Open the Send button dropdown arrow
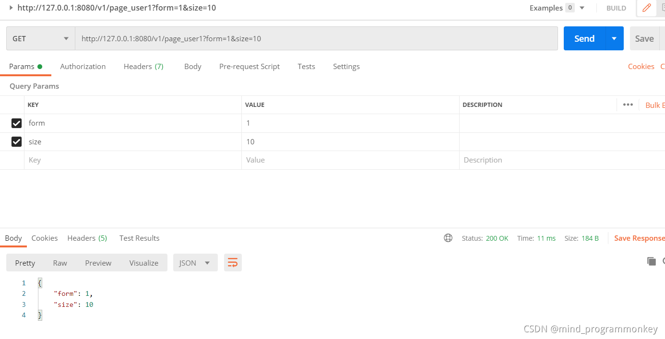 [x=614, y=38]
